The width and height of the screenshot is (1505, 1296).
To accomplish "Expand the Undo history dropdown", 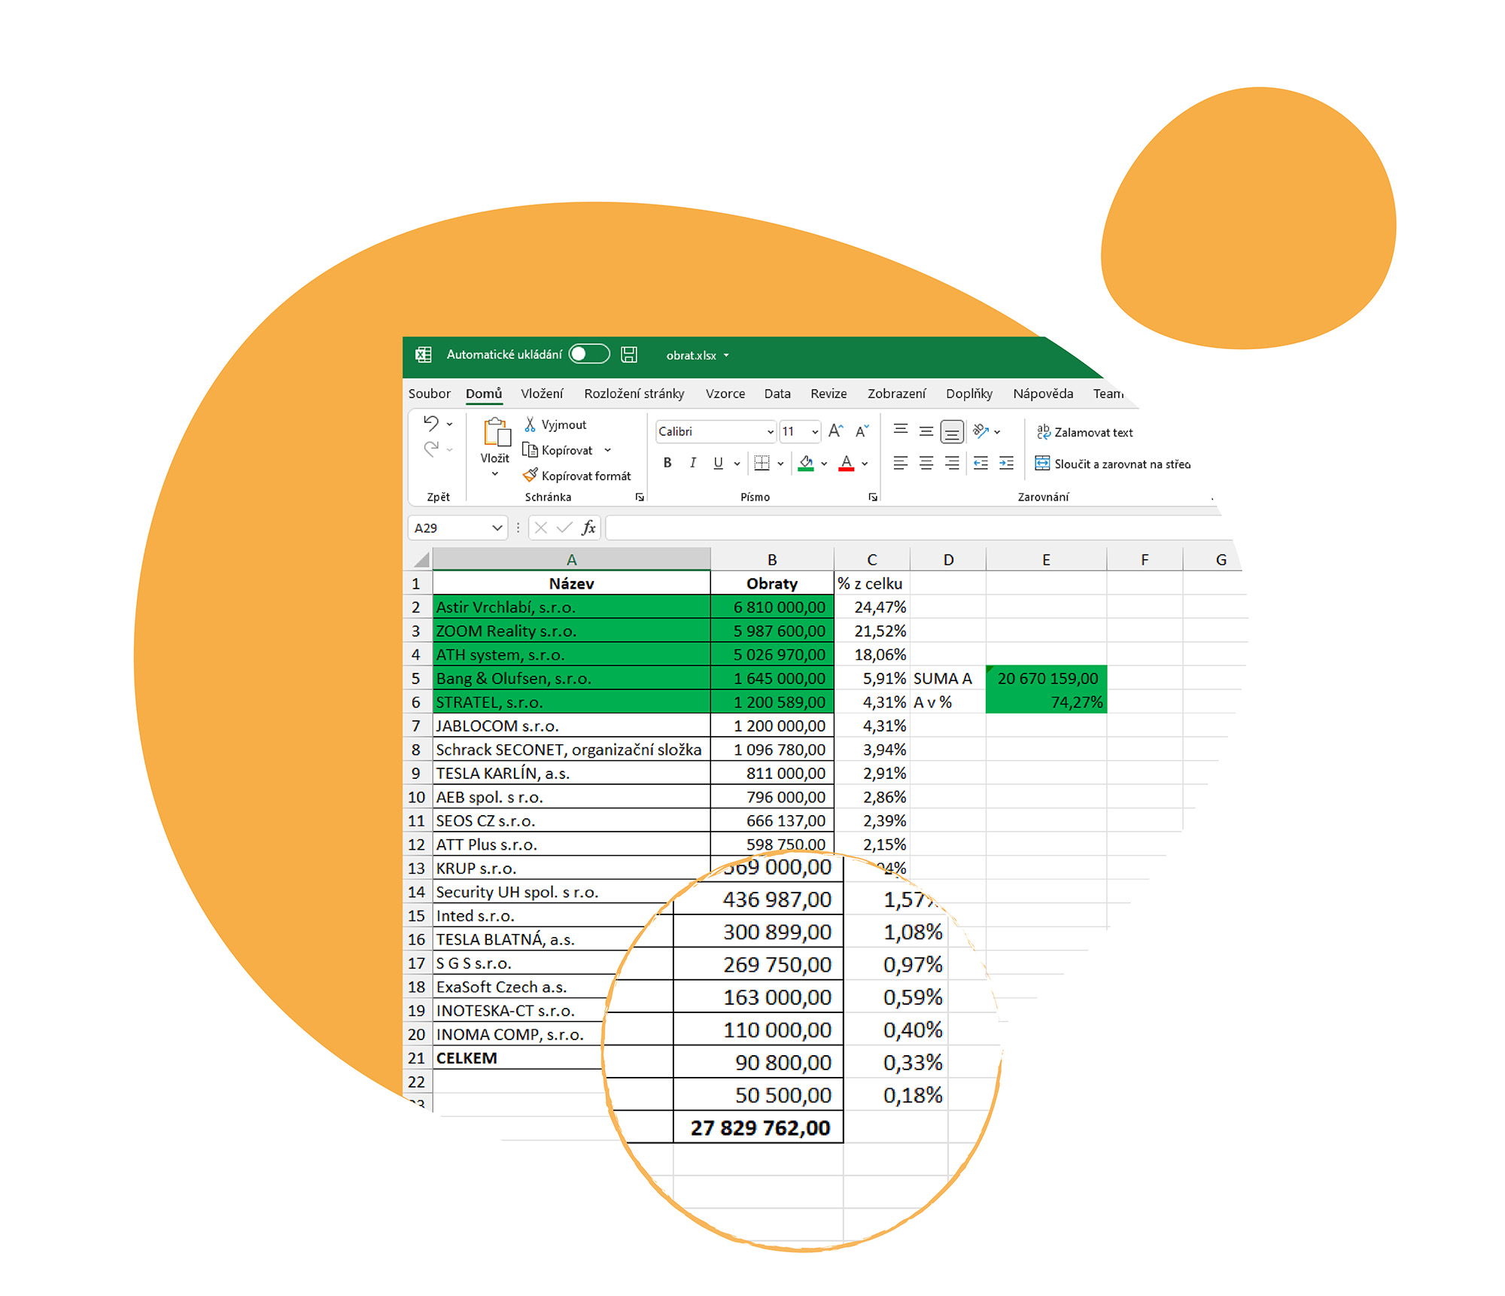I will 450,424.
